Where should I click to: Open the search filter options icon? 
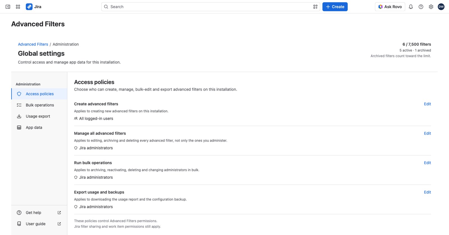(315, 7)
